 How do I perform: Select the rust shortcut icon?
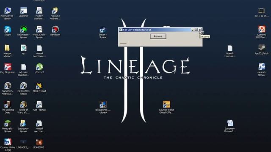(x=39, y=104)
